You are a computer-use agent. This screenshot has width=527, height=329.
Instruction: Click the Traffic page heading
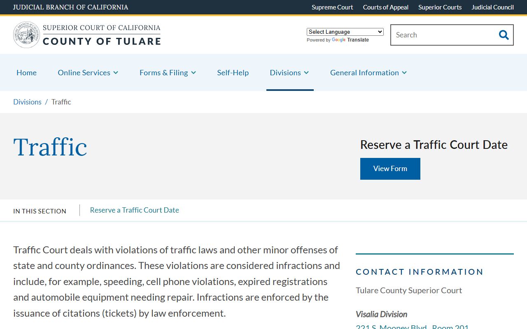pyautogui.click(x=50, y=147)
